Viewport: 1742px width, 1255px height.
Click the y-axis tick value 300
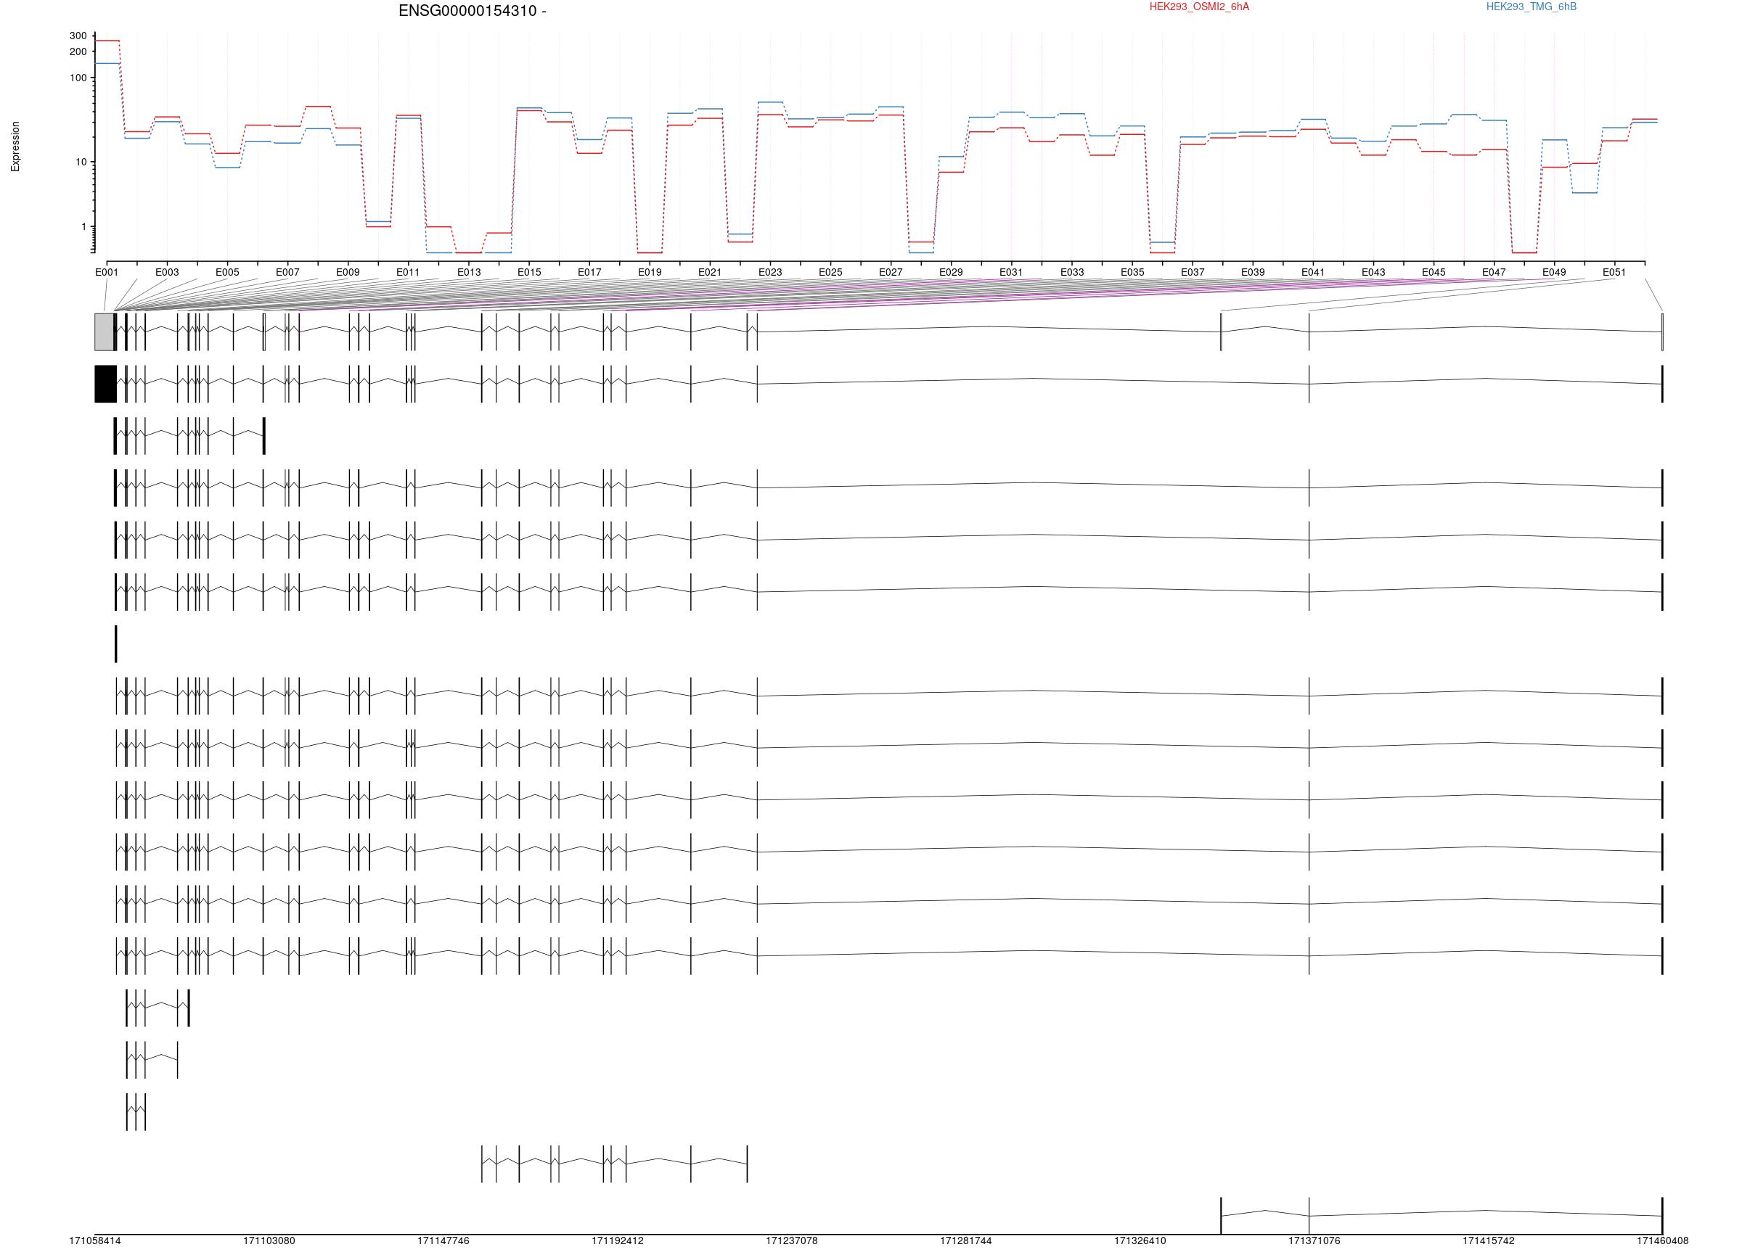click(x=78, y=36)
